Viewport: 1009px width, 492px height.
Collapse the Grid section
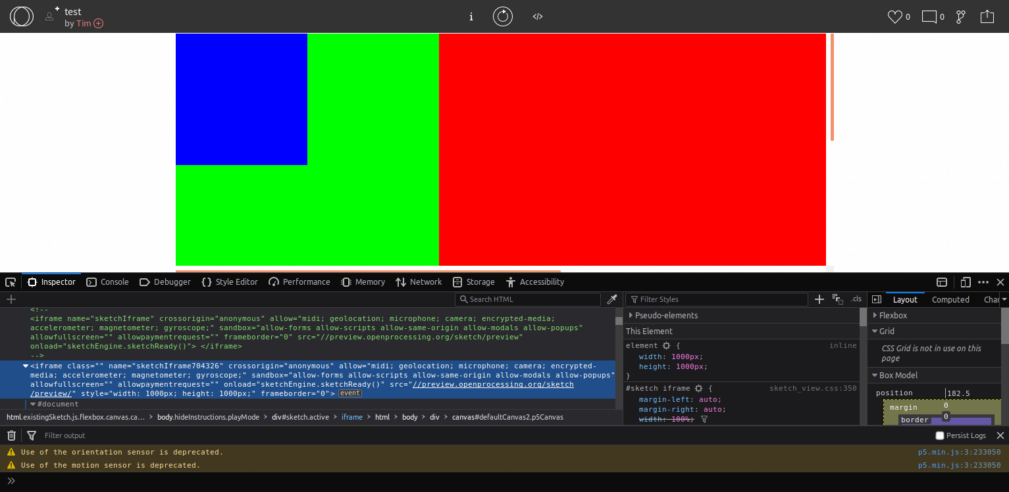[x=874, y=332]
